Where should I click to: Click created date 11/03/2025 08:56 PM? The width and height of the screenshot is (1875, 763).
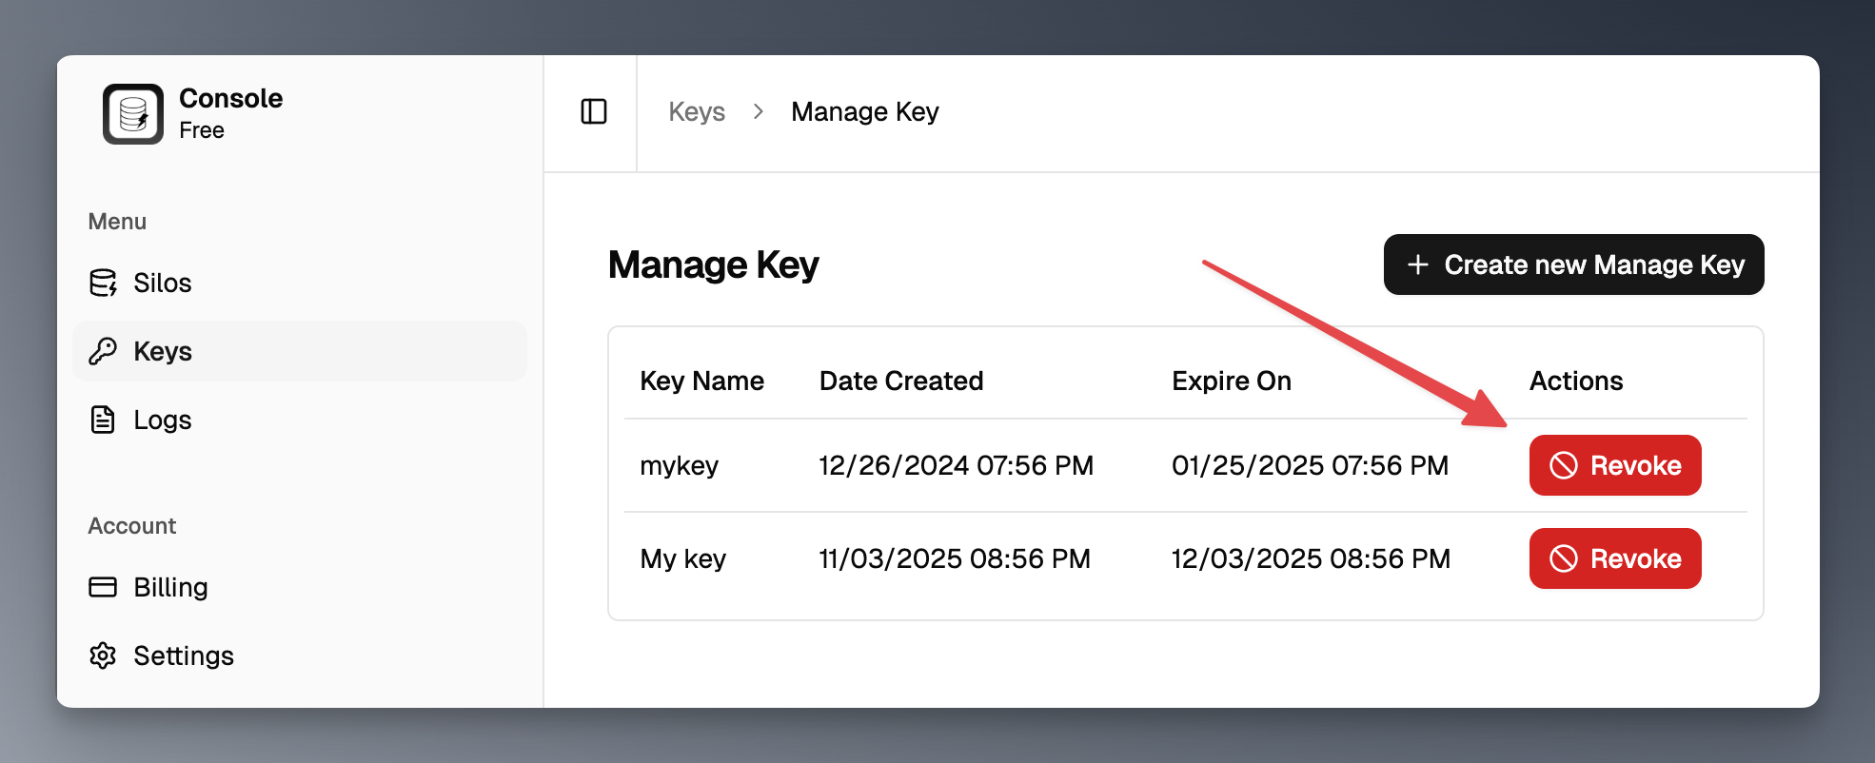[x=955, y=558]
